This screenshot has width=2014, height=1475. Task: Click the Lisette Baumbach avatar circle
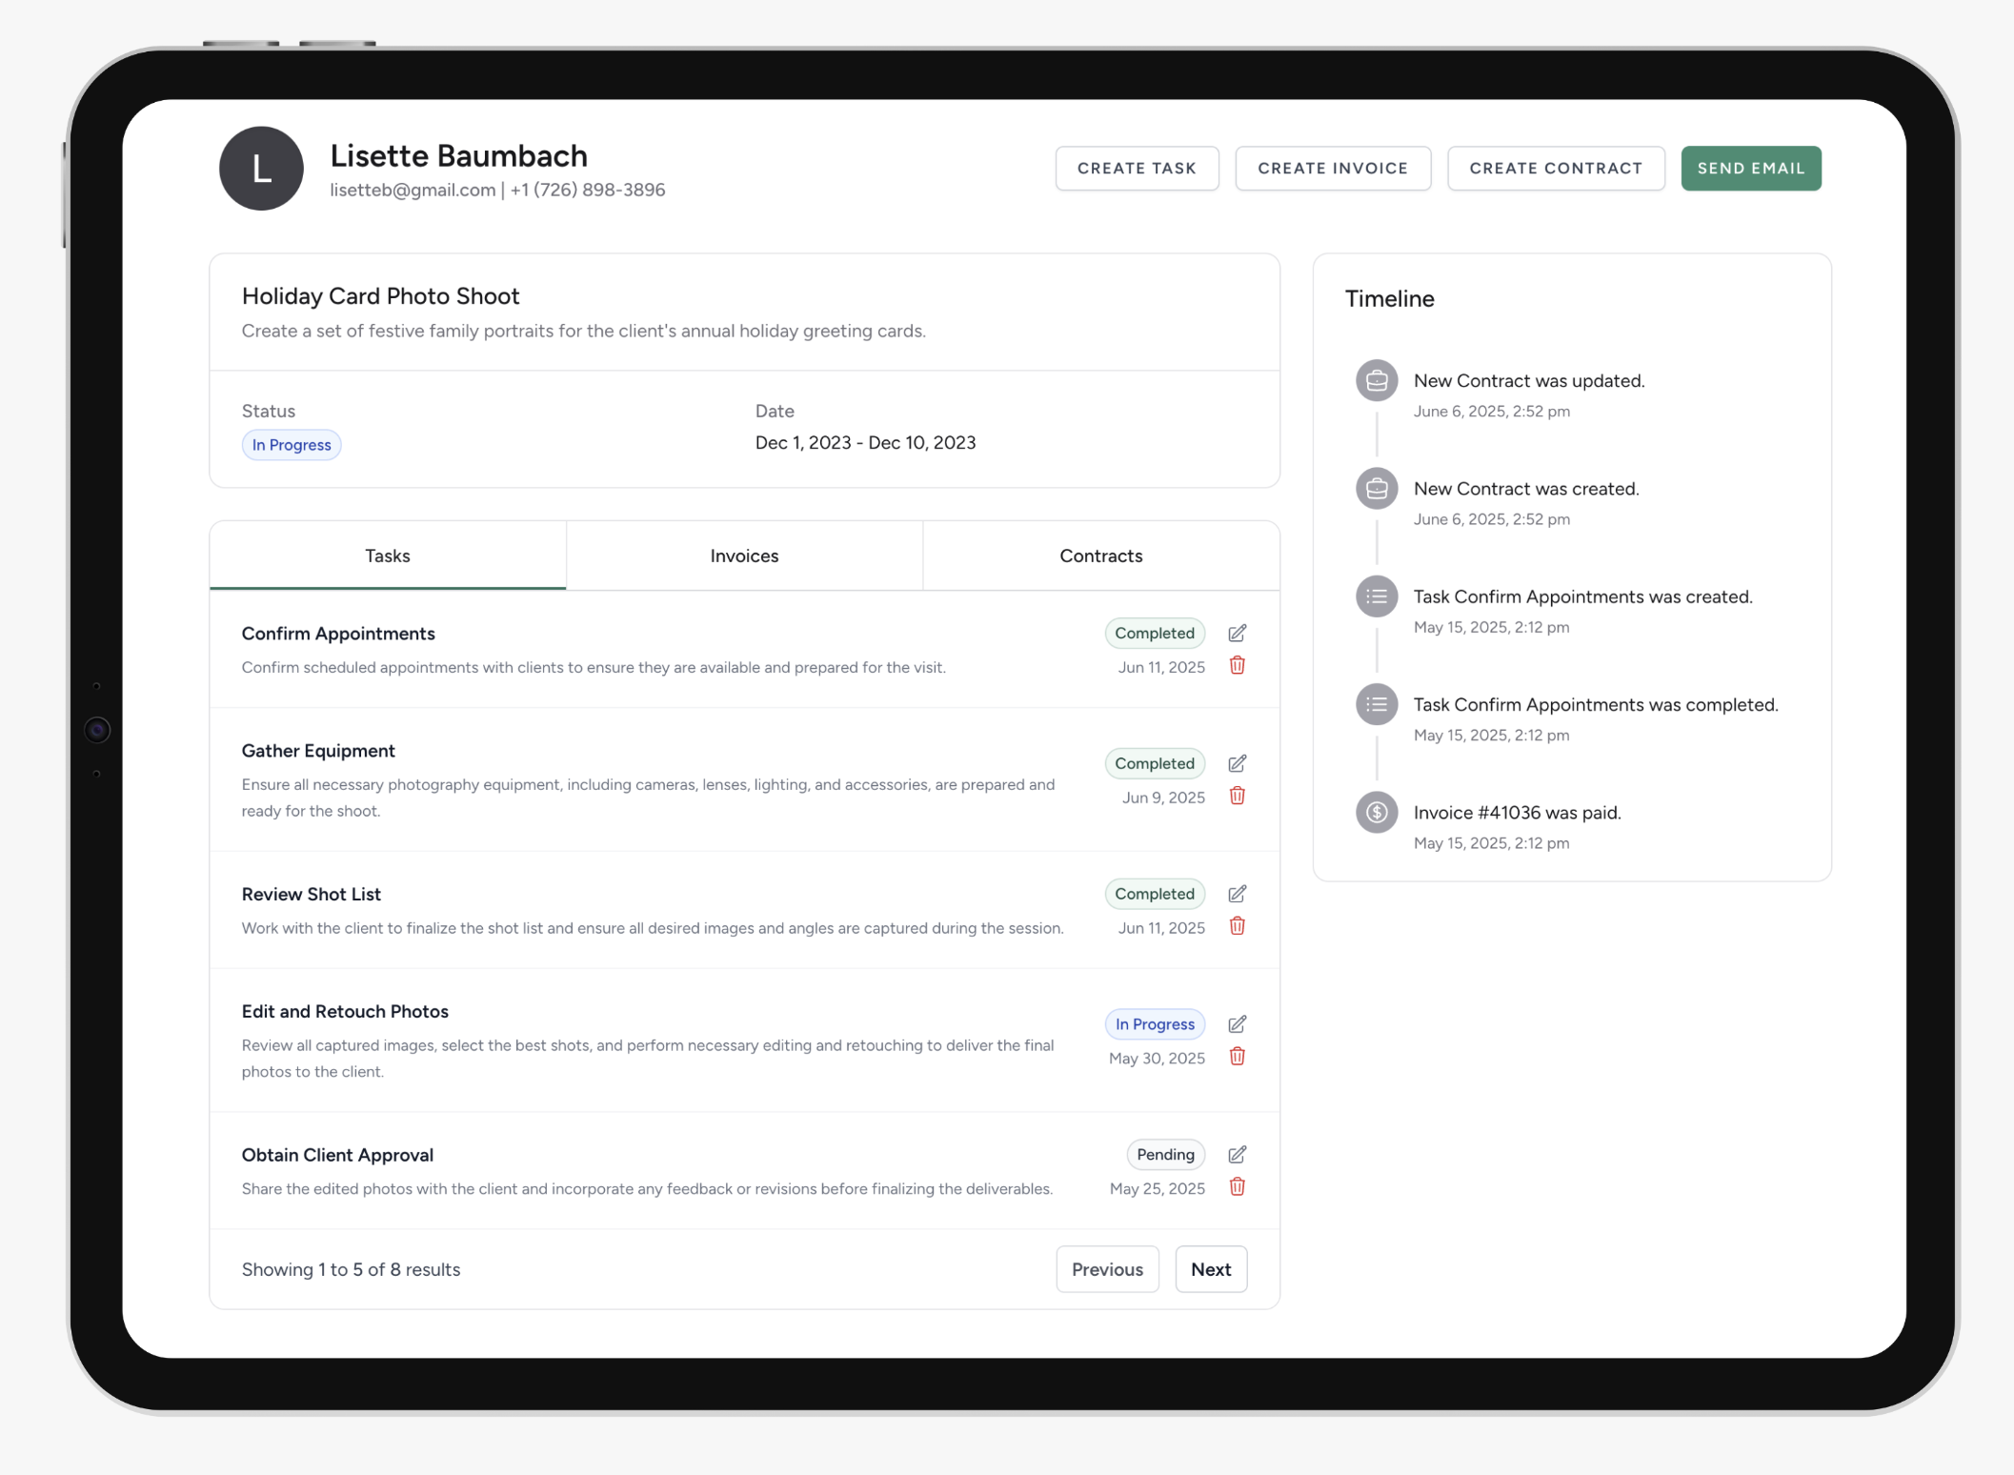261,169
